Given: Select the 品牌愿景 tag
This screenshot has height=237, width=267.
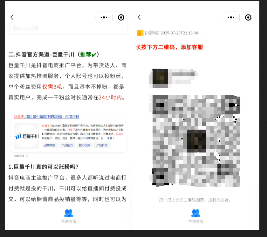Looking at the screenshot, I should [50, 145].
